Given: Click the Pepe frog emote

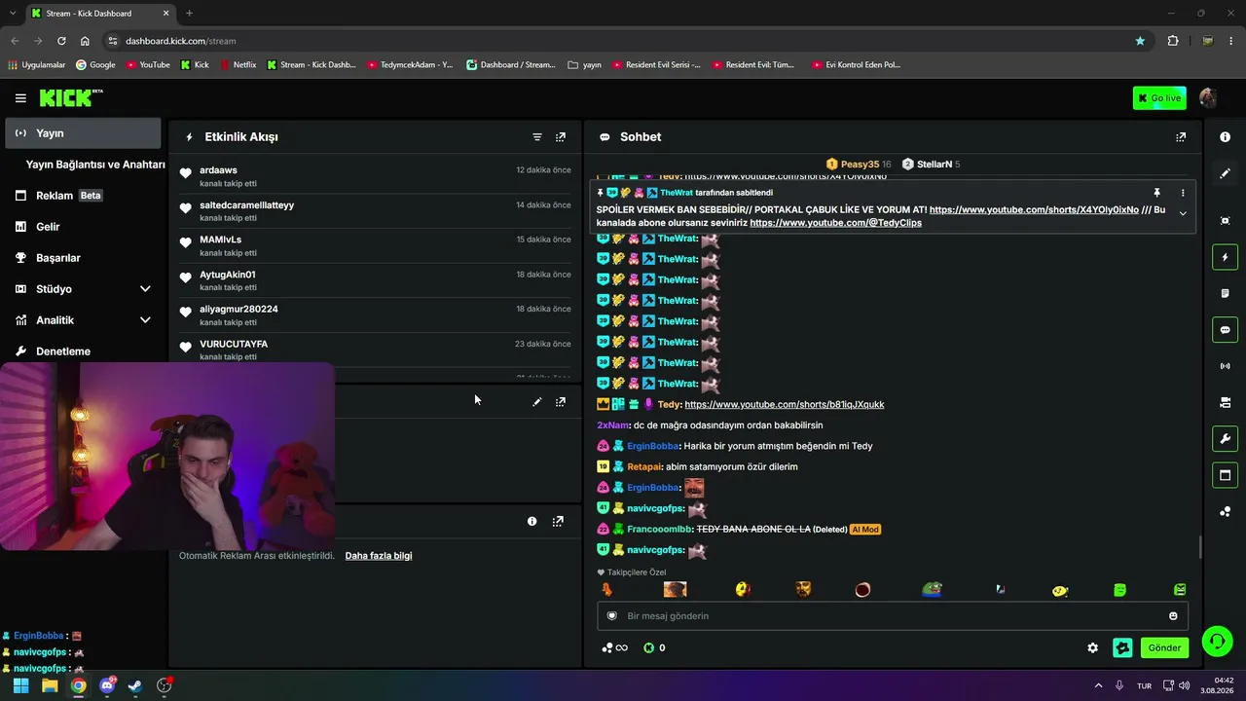Looking at the screenshot, I should [932, 589].
